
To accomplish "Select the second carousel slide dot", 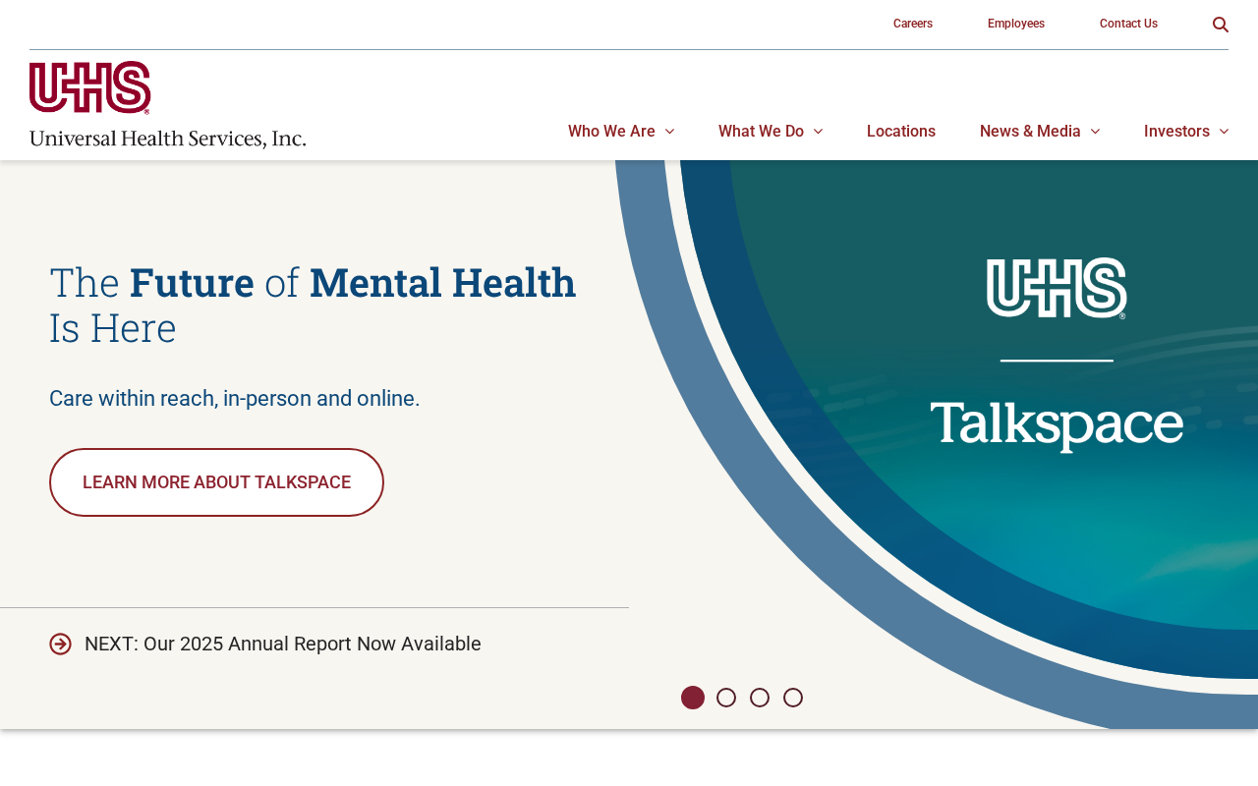I will click(726, 698).
